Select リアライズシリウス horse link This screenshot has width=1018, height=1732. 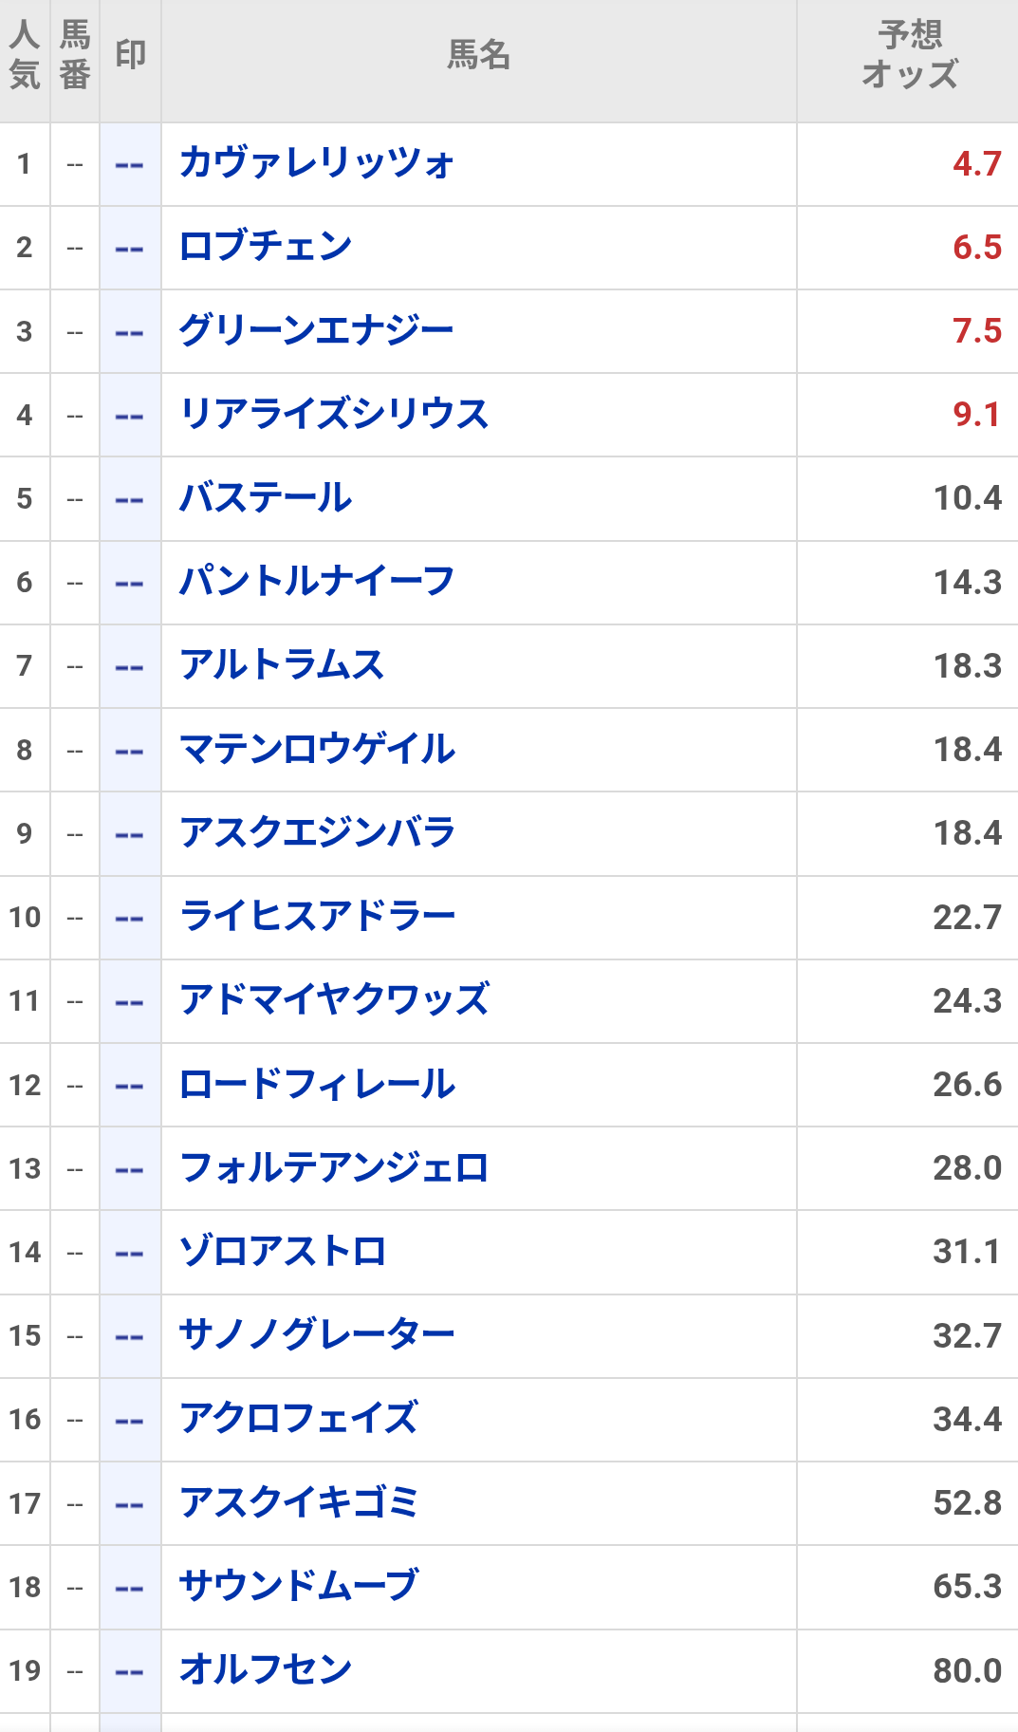(334, 415)
